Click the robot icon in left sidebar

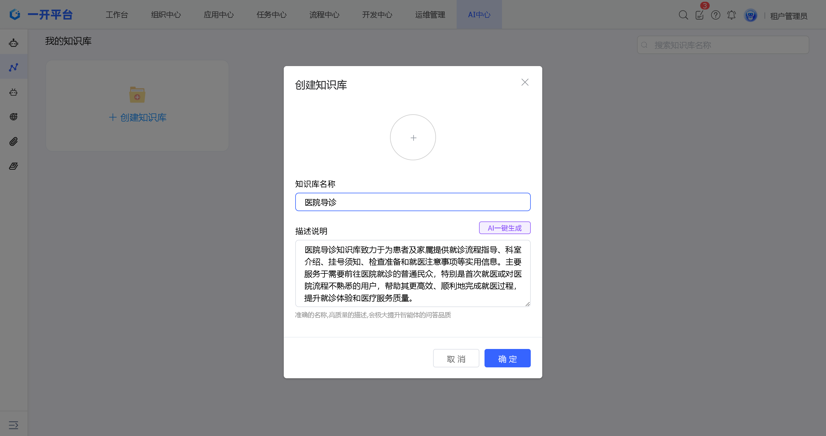(x=13, y=43)
